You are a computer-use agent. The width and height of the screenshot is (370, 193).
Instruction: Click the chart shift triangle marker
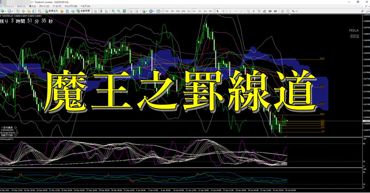(x=290, y=15)
